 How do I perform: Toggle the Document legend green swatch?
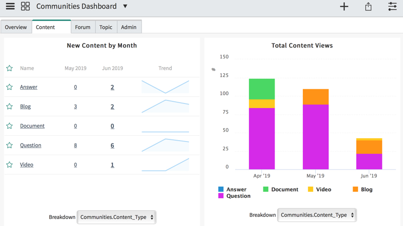pos(266,189)
